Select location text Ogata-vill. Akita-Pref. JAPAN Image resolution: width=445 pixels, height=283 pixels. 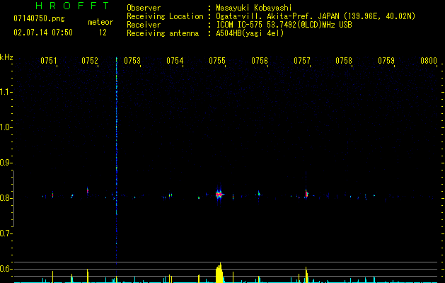pos(277,16)
